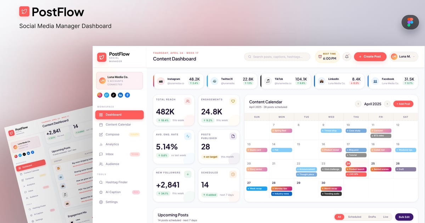Open the Industry news event on April 28
Viewport: 425px width, 223px height.
tap(282, 194)
